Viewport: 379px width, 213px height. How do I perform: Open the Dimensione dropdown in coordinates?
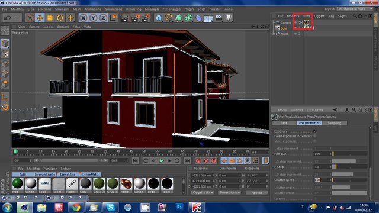pyautogui.click(x=229, y=192)
